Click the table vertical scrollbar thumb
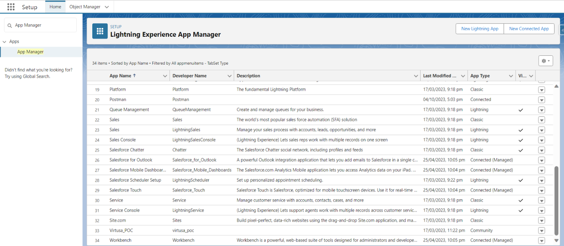Viewport: 564px width, 246px height. (557, 201)
